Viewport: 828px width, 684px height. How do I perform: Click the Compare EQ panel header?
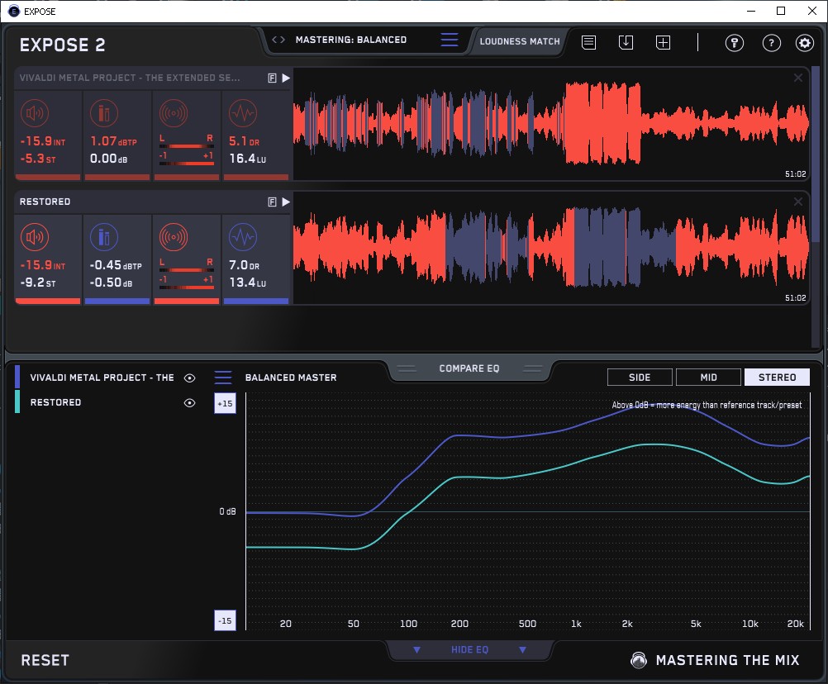tap(469, 368)
